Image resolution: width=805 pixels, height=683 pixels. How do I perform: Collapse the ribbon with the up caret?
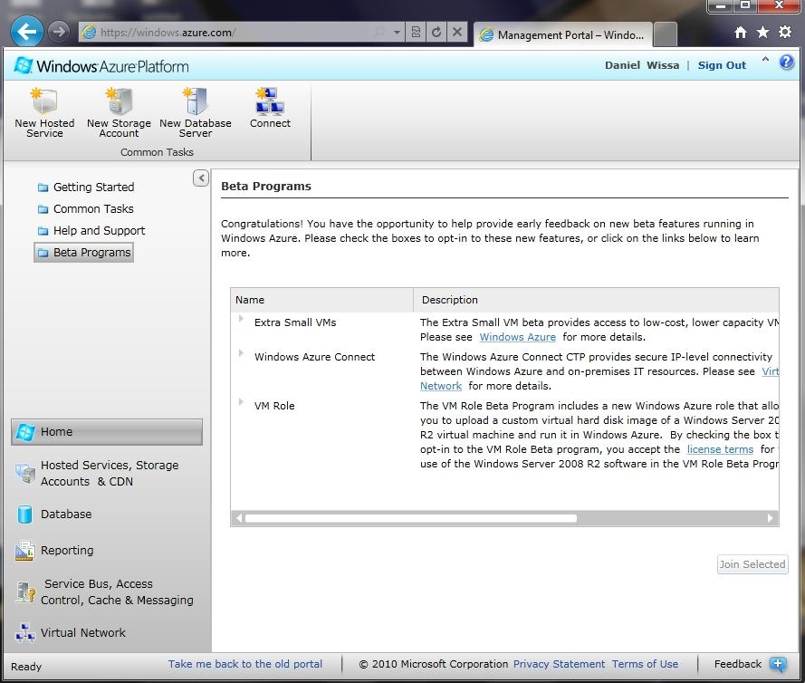point(765,60)
